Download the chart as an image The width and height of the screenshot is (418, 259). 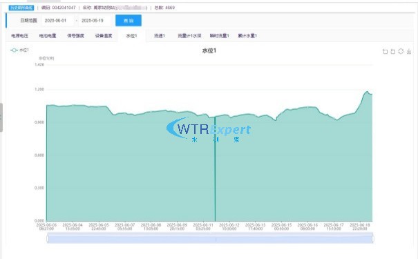[409, 51]
